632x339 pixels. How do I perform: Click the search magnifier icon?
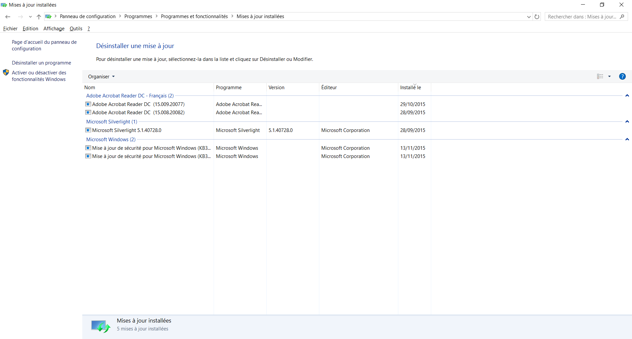coord(622,16)
